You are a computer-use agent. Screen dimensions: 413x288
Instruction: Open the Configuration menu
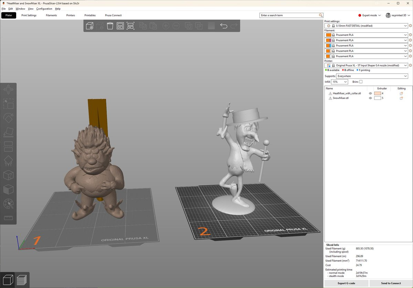pyautogui.click(x=44, y=9)
